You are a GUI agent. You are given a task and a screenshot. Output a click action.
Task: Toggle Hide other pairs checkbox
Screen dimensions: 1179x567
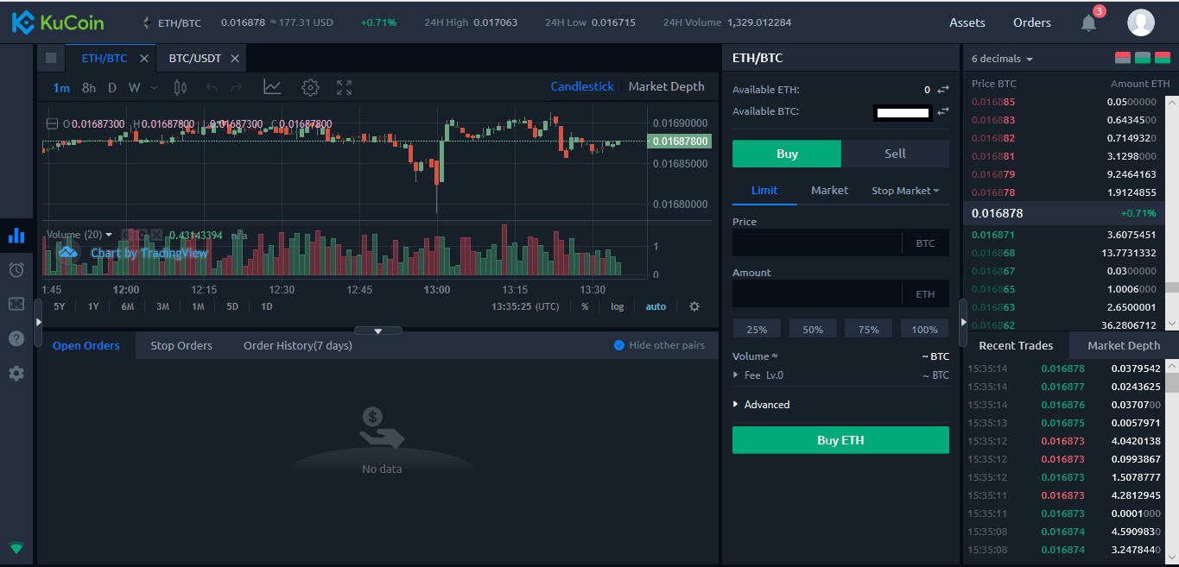click(x=618, y=345)
